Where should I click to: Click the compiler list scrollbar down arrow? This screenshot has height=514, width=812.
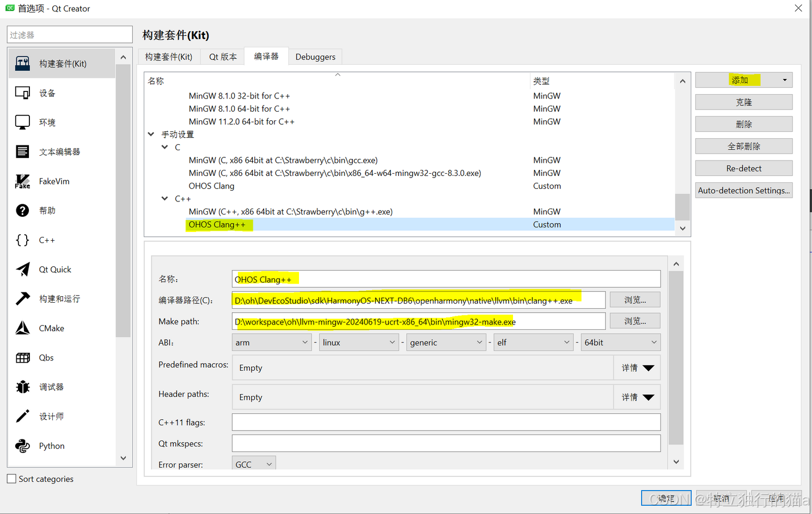tap(682, 229)
